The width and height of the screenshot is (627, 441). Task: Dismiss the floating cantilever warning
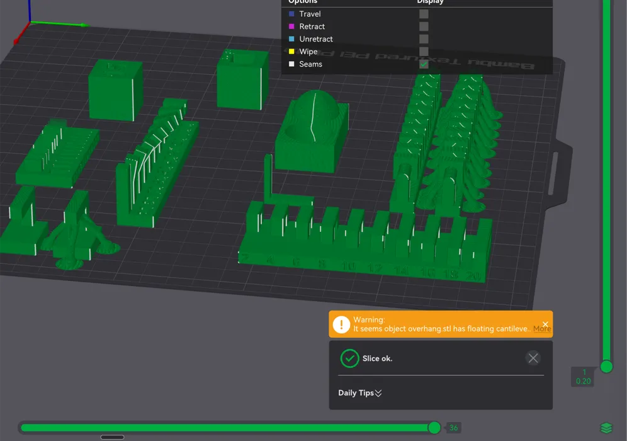[545, 323]
